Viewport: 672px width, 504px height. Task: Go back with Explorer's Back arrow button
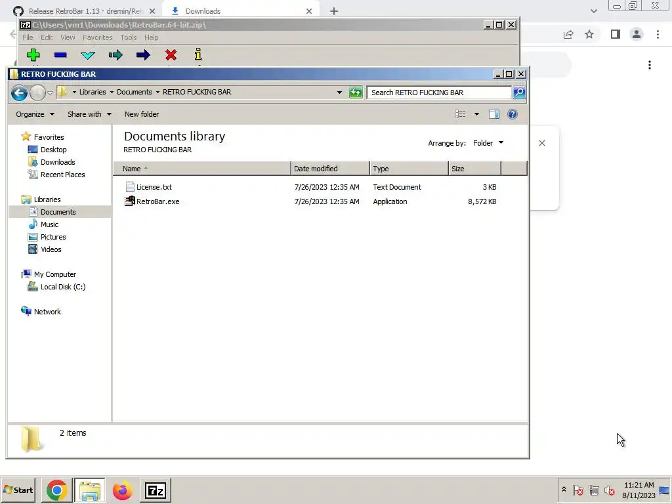pos(19,93)
